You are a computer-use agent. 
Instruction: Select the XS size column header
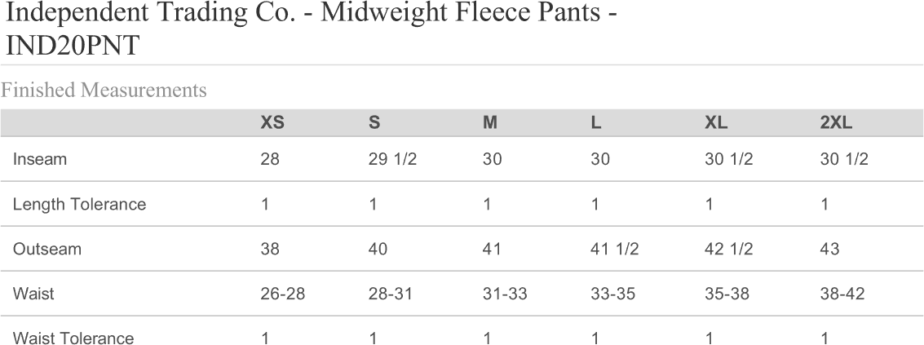272,123
